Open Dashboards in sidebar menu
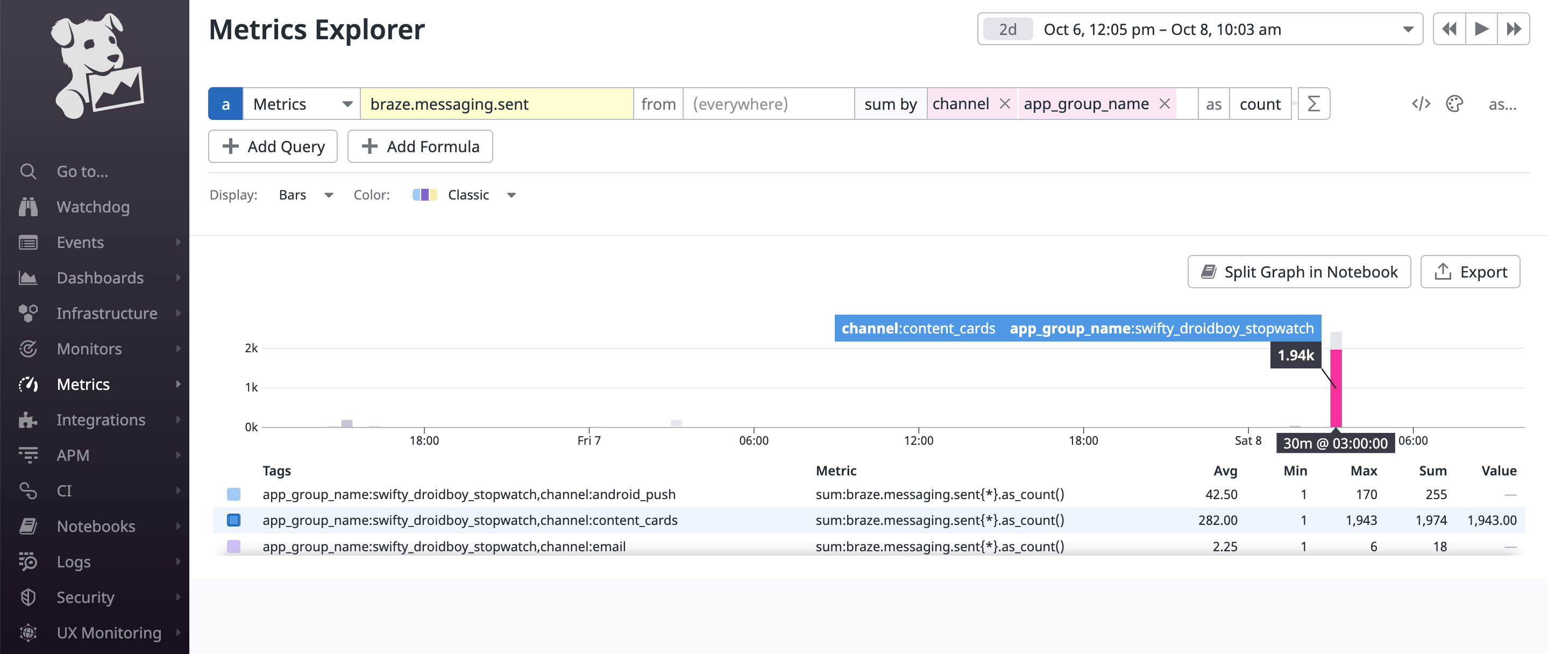The image size is (1548, 654). tap(100, 278)
